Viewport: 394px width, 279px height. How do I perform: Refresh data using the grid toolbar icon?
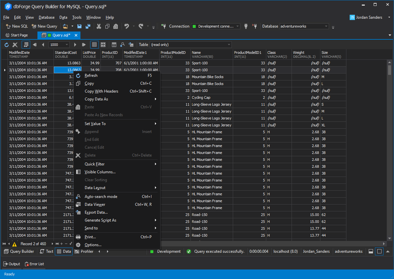pos(7,45)
